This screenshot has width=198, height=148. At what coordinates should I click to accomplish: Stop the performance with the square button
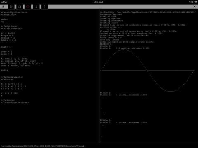tap(19, 7)
